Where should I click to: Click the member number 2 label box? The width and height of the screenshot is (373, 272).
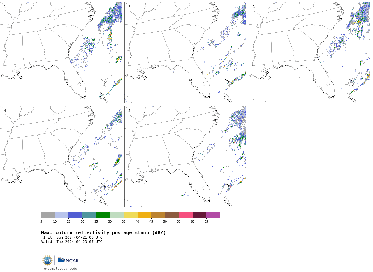click(129, 7)
